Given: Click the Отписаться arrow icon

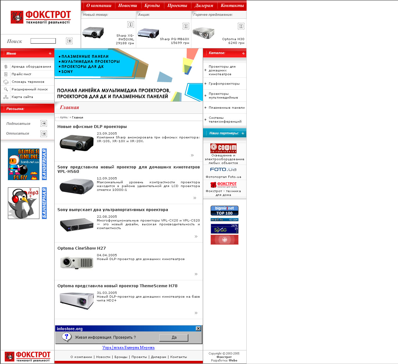Looking at the screenshot, I should (44, 134).
